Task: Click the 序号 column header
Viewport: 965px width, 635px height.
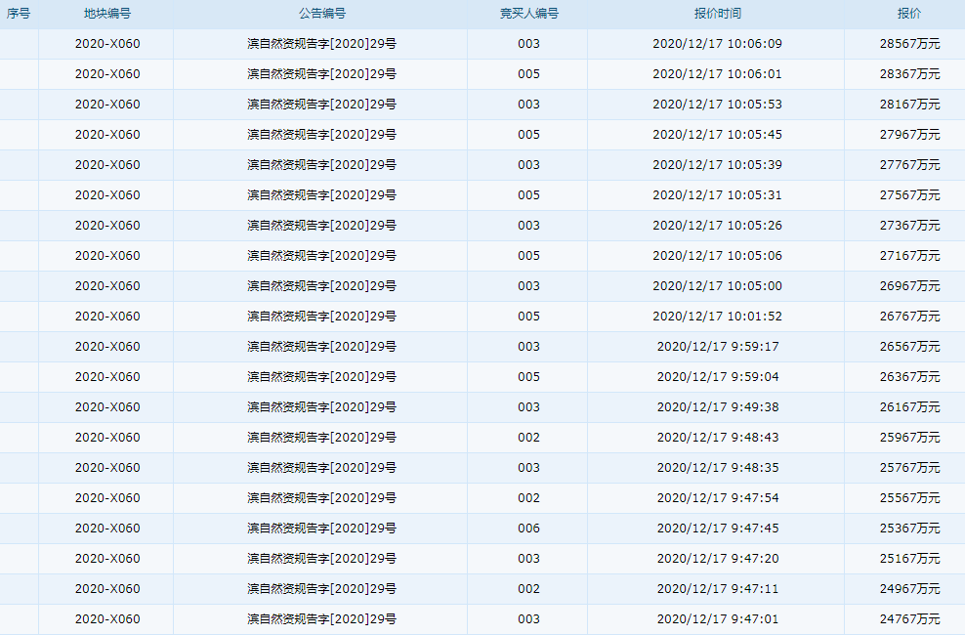Action: [x=19, y=14]
